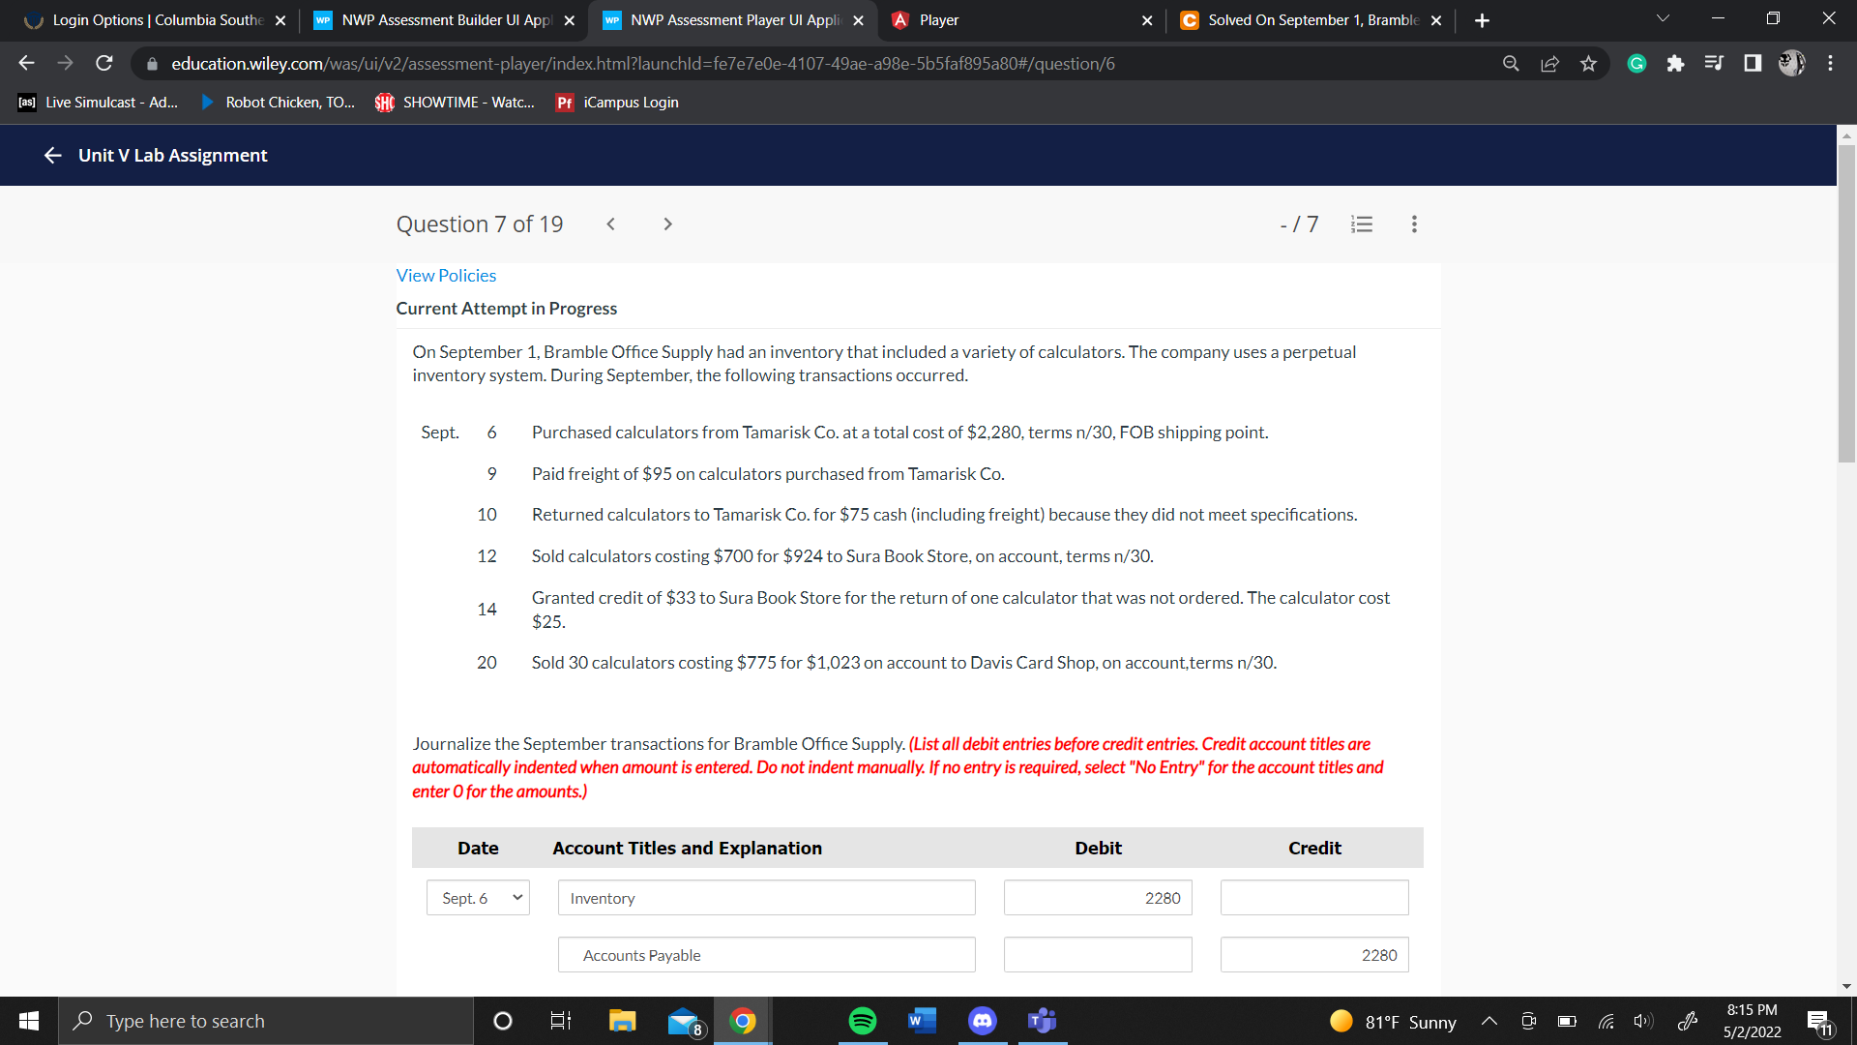1857x1045 pixels.
Task: Reload the page
Action: click(104, 64)
